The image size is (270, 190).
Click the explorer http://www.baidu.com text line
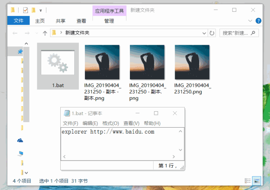coord(108,132)
